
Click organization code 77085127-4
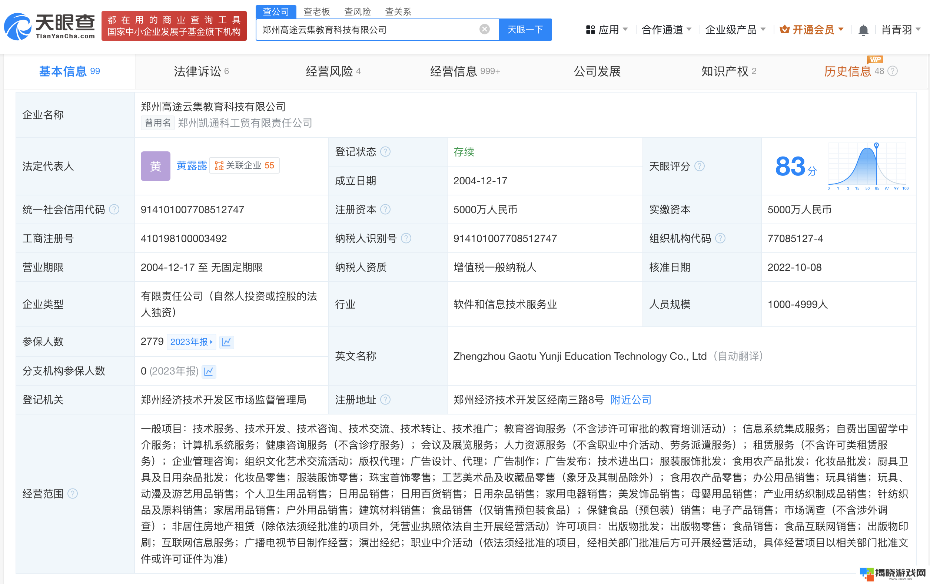point(795,238)
